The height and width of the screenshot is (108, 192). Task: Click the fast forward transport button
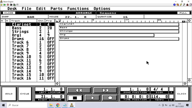(x=105, y=91)
